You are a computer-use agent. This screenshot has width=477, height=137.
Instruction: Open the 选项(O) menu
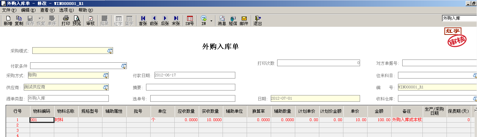pyautogui.click(x=66, y=10)
